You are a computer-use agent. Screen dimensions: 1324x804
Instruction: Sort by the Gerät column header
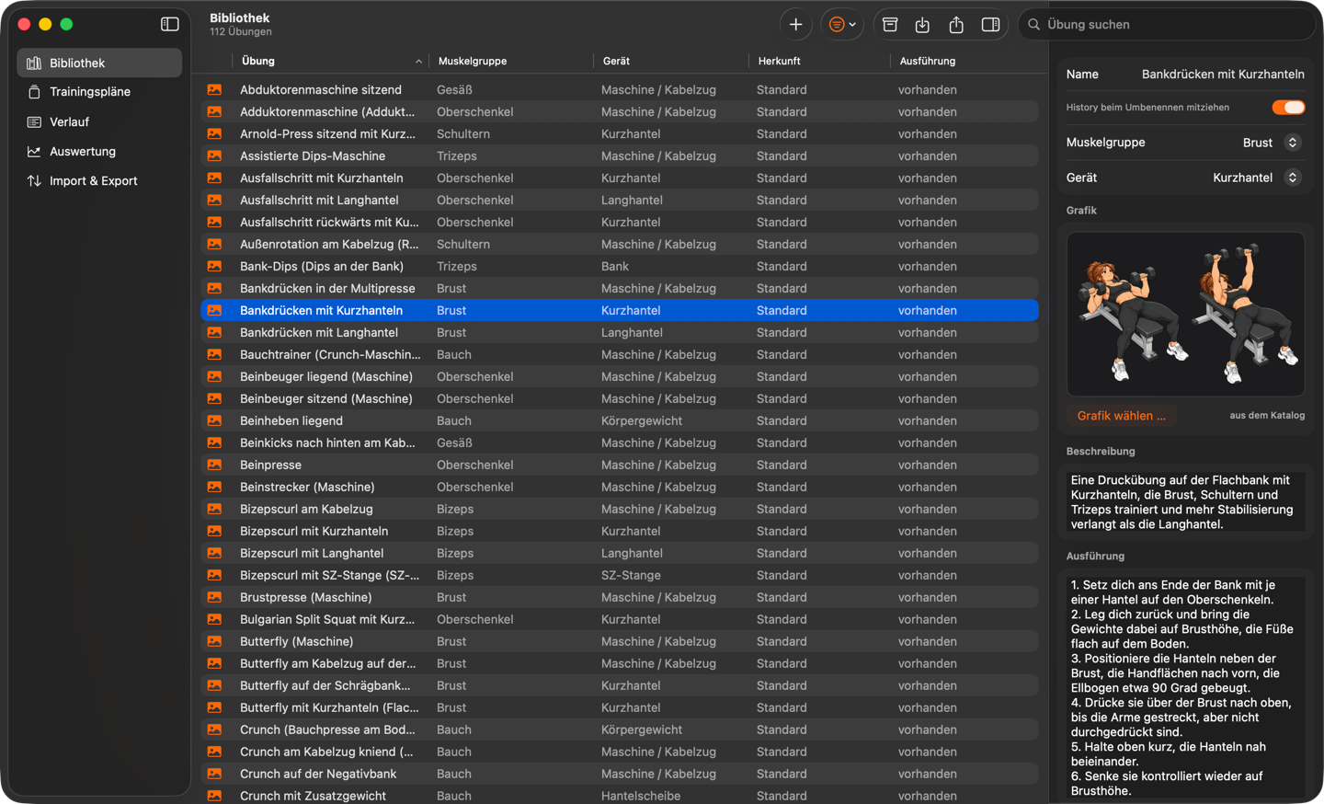pyautogui.click(x=671, y=61)
